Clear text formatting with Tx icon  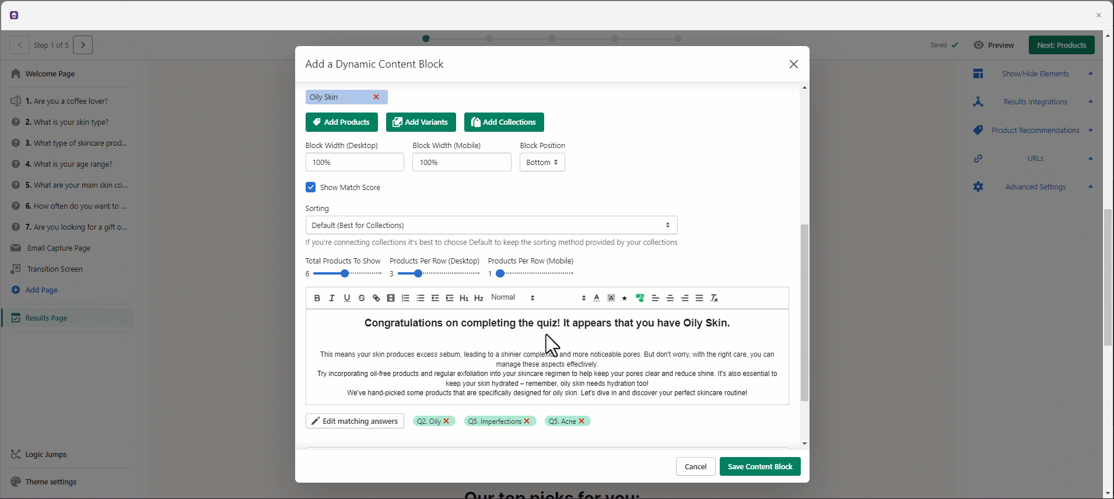pos(714,298)
